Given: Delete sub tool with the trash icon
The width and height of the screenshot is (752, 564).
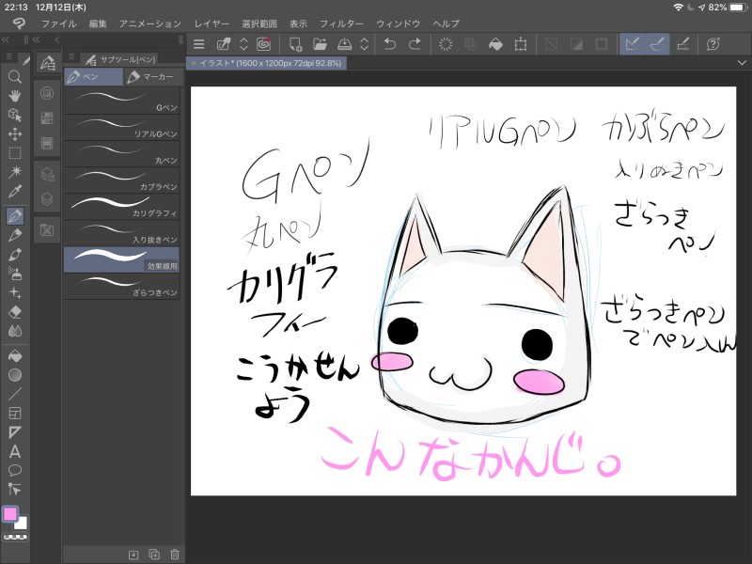Looking at the screenshot, I should pos(175,555).
